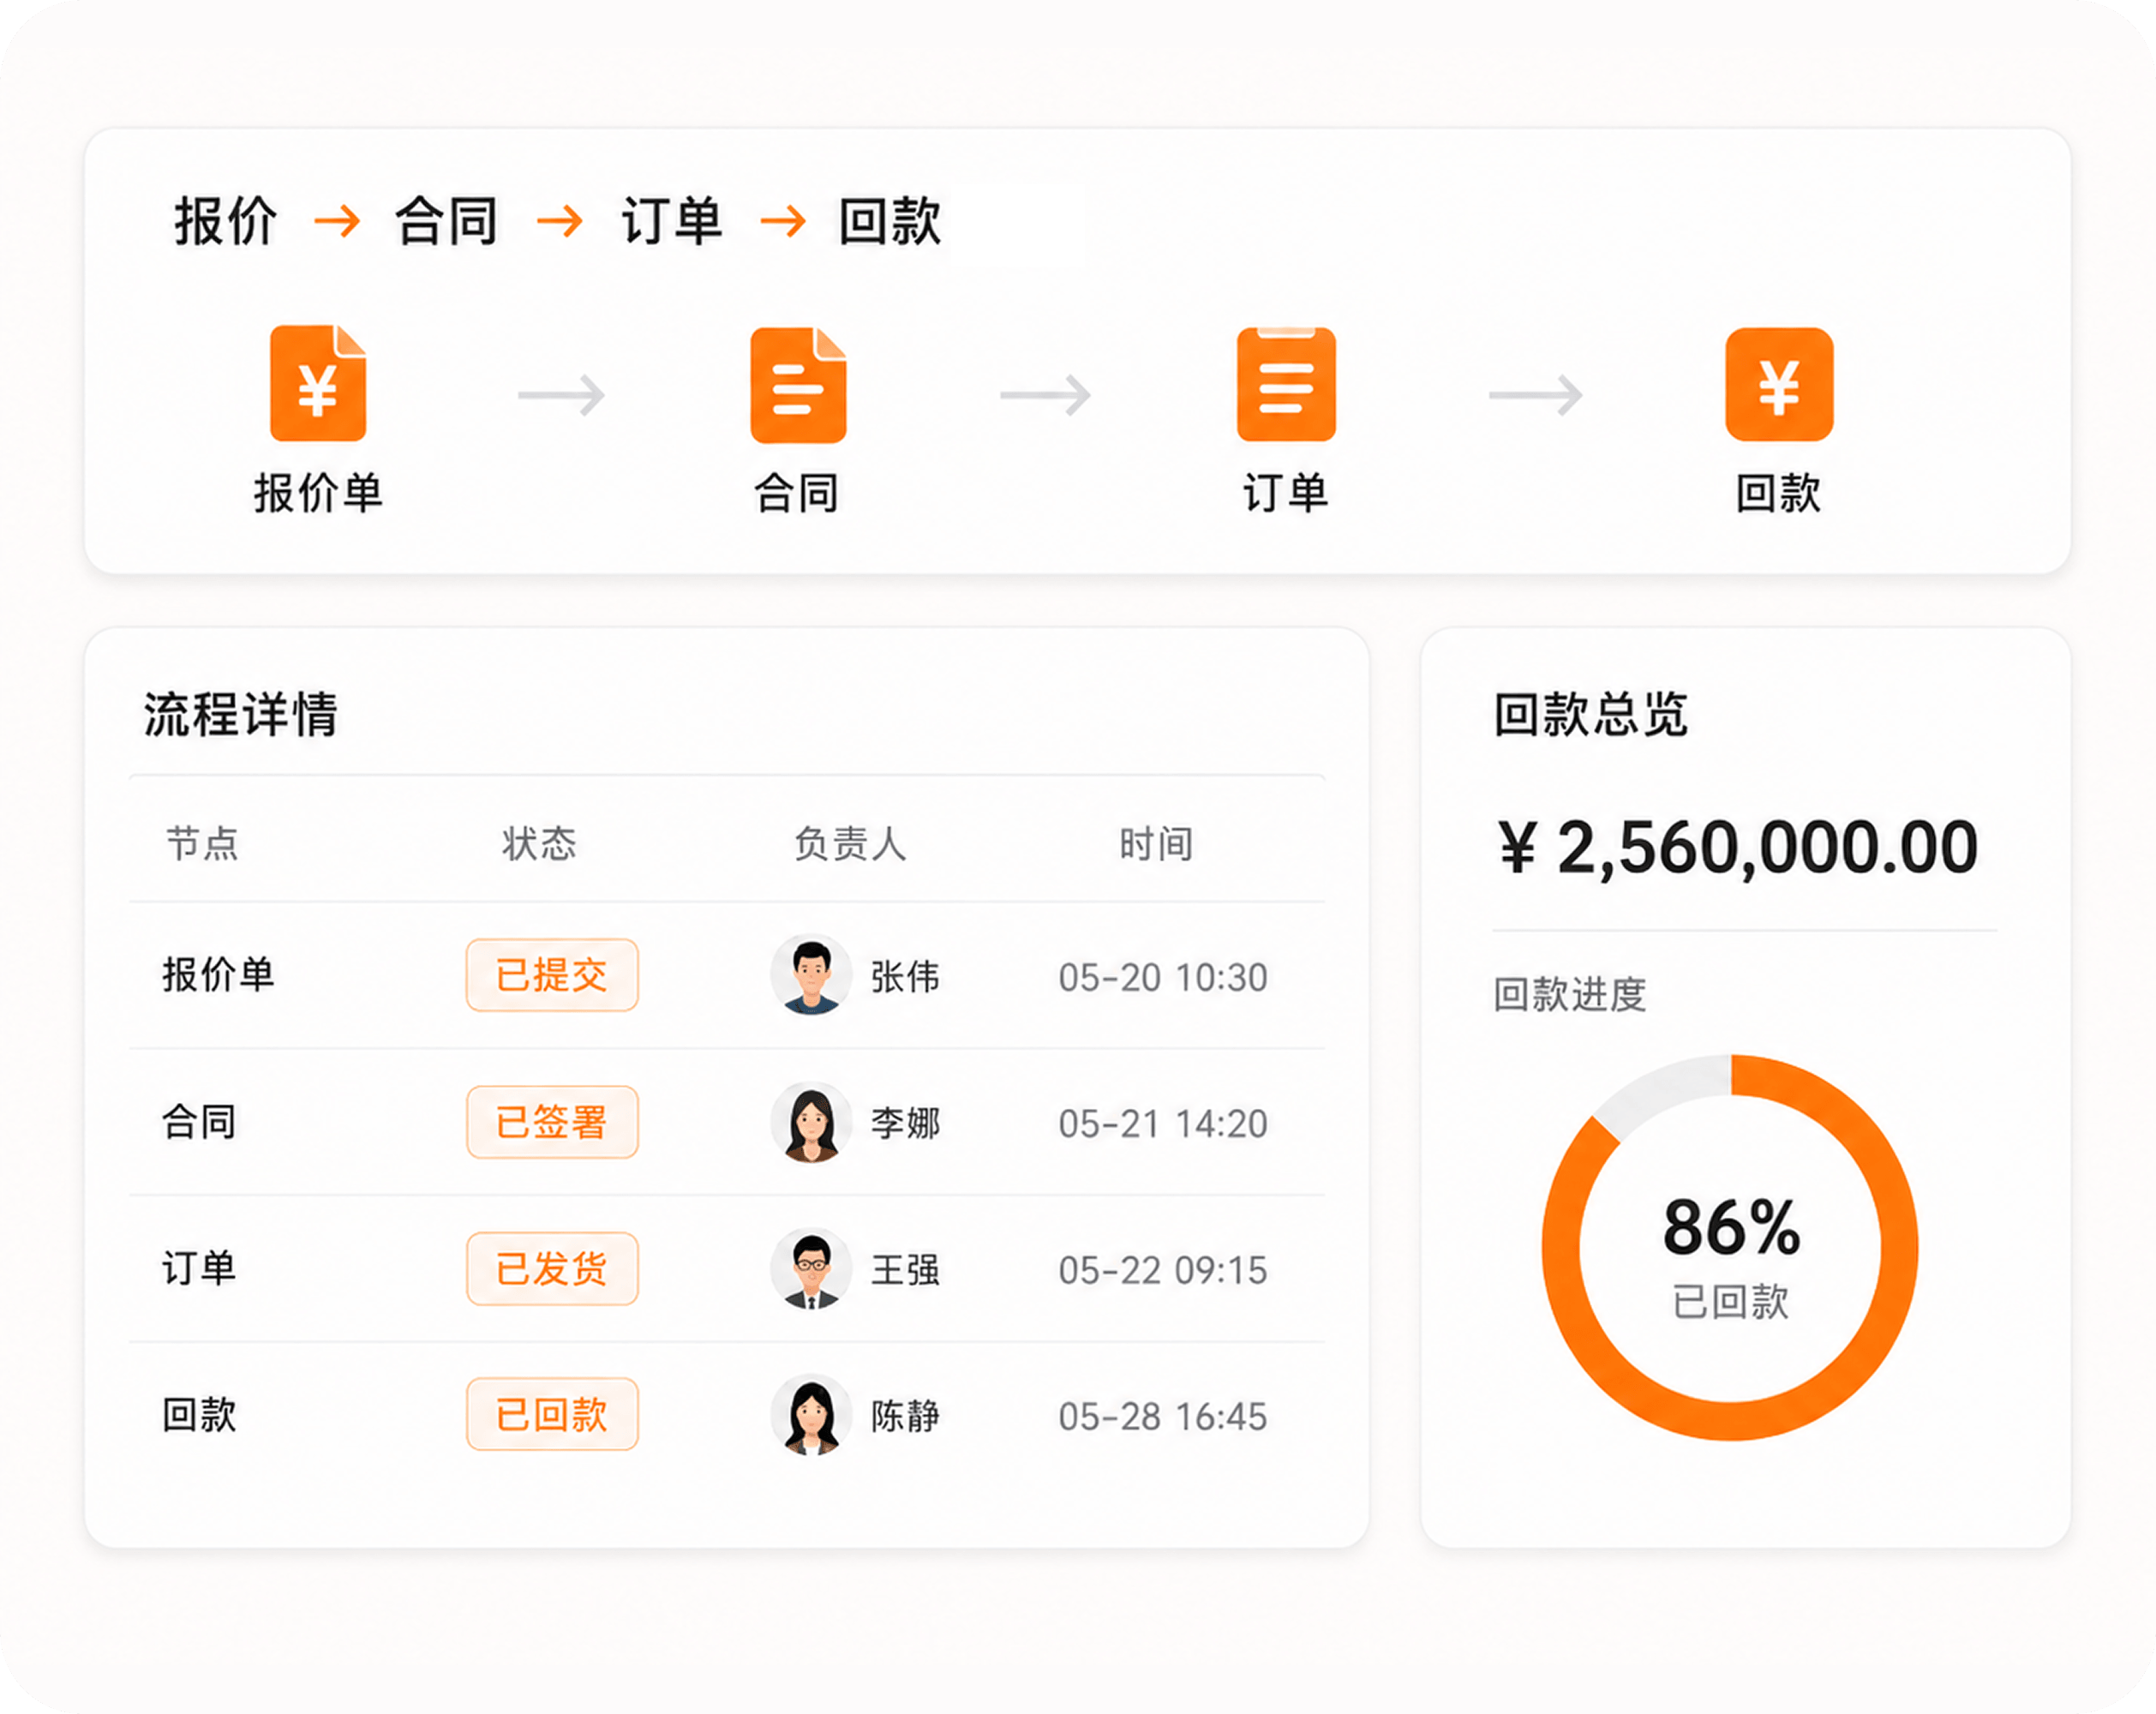Click the 回款总览 panel title

click(1591, 715)
